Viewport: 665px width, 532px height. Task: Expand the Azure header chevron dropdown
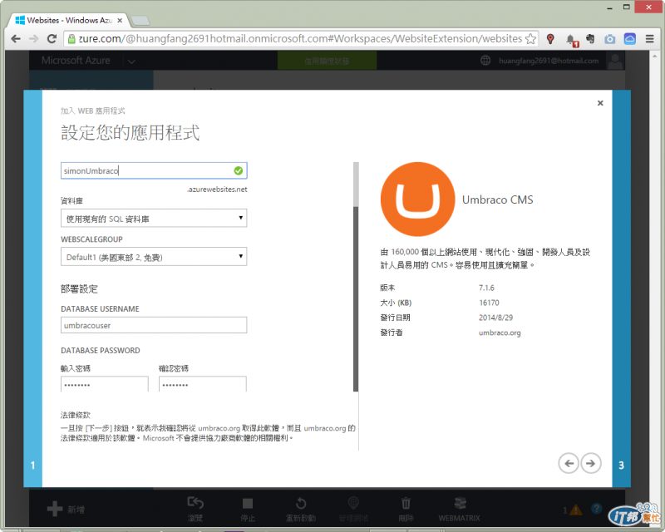point(131,62)
